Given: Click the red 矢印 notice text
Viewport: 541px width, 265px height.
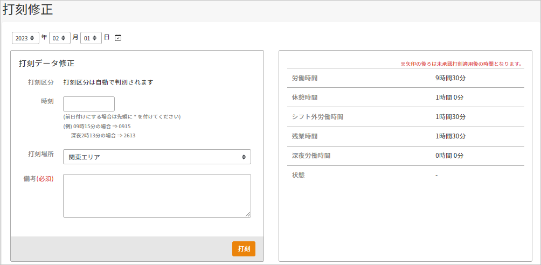Looking at the screenshot, I should click(x=462, y=64).
